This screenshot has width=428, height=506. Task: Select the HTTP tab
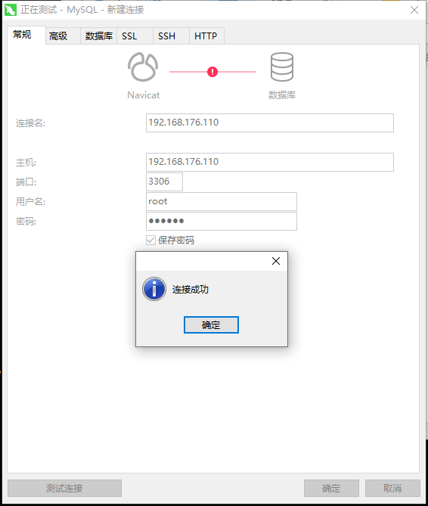(206, 36)
